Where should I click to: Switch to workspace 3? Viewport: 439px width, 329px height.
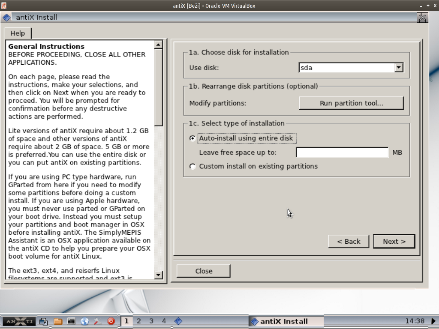coord(151,321)
